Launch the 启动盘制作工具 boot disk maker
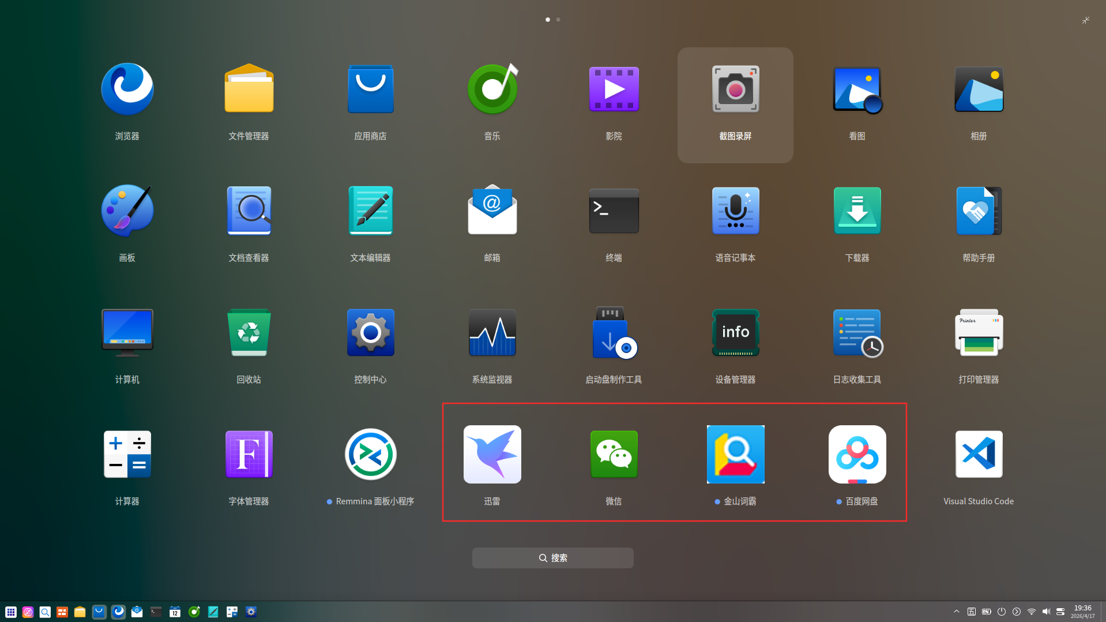The width and height of the screenshot is (1106, 622). click(614, 333)
